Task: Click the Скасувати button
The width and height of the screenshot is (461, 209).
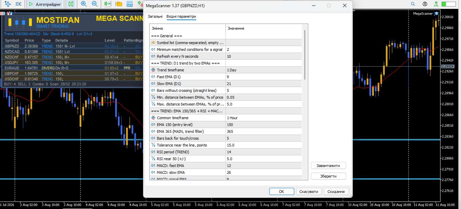Action: (x=309, y=192)
